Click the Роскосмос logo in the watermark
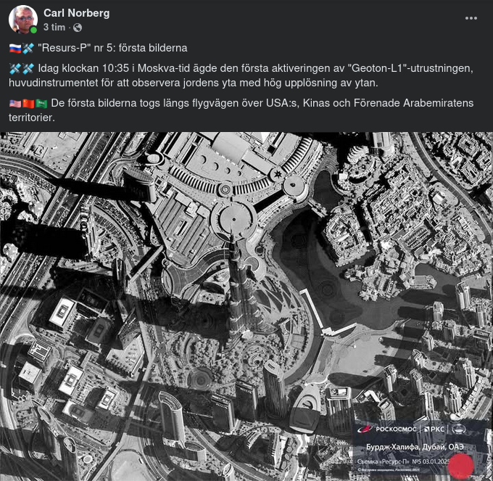The height and width of the screenshot is (481, 493). point(386,429)
